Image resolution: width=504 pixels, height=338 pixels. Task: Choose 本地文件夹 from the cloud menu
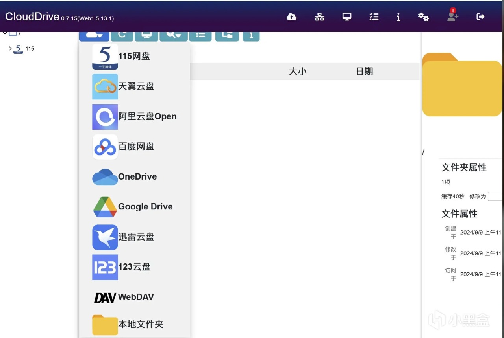(135, 325)
